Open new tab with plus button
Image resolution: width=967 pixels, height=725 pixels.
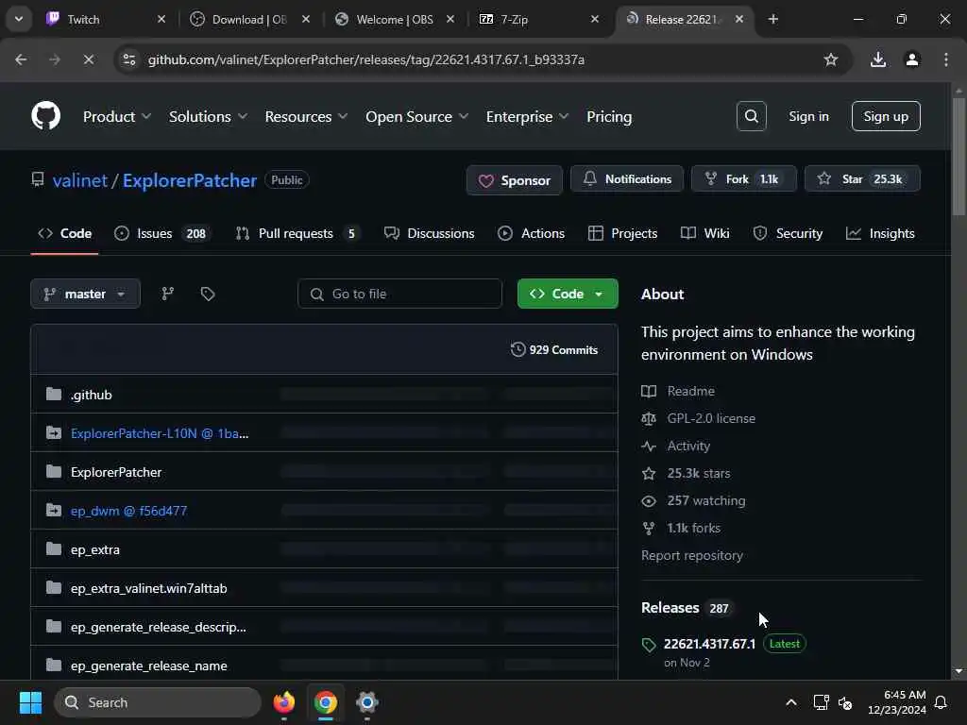pos(772,19)
